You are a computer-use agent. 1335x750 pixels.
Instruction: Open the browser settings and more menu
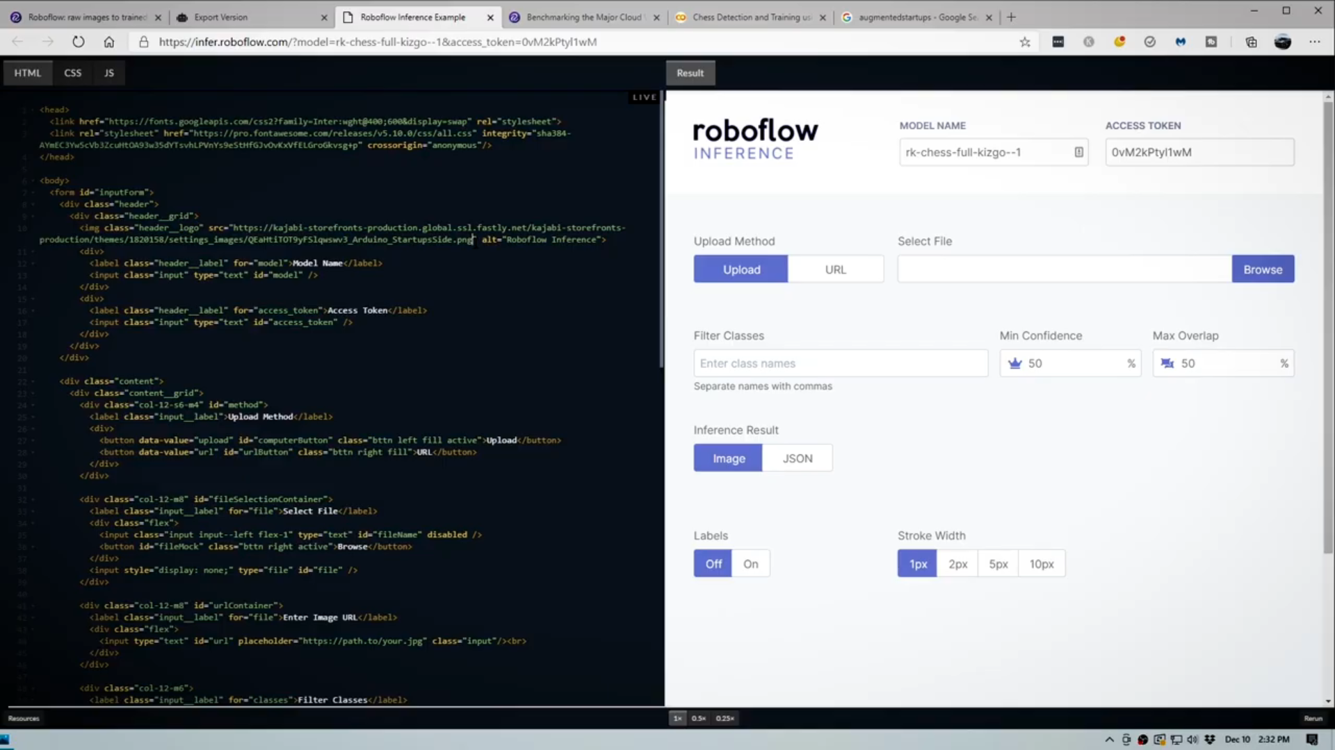pos(1314,42)
